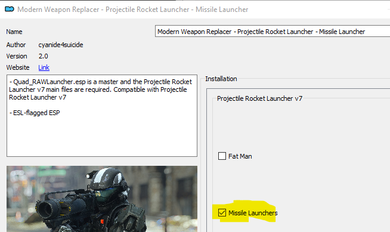The image size is (390, 232).
Task: Click the ESL-flagged ESP description line
Action: [35, 113]
